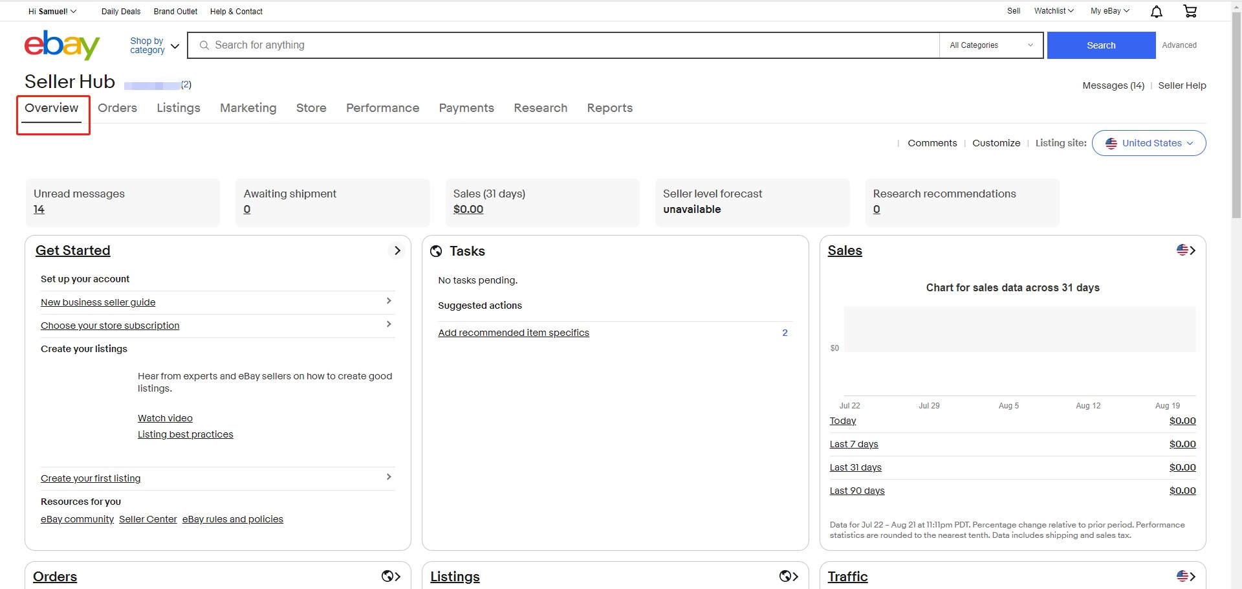Viewport: 1242px width, 589px height.
Task: Switch to the Orders tab
Action: click(x=117, y=108)
